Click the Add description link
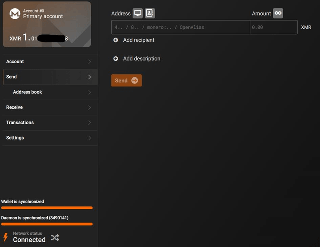The image size is (320, 247). (x=142, y=59)
